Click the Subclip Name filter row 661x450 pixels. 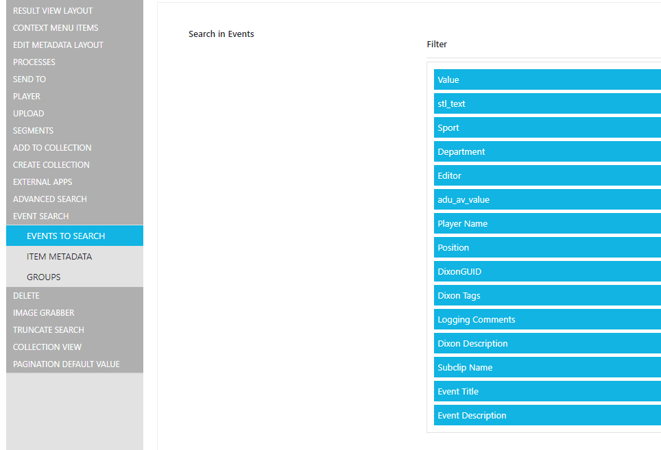click(x=546, y=368)
